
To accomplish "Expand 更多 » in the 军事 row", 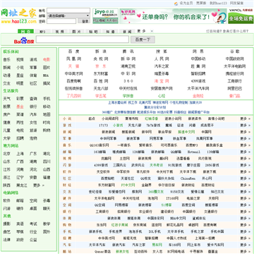I will click(x=246, y=138).
